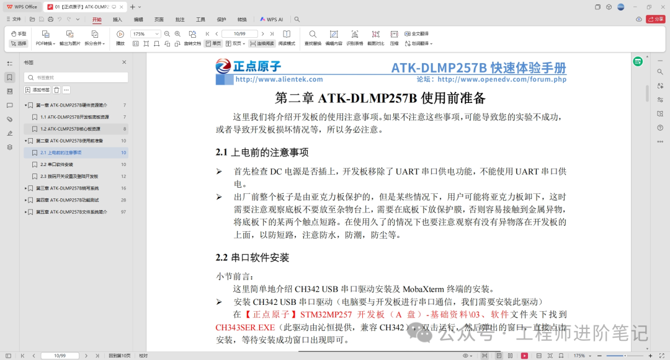Toggle 连续阅读 continuous reading mode
Viewport: 670px width, 360px height.
[x=262, y=43]
